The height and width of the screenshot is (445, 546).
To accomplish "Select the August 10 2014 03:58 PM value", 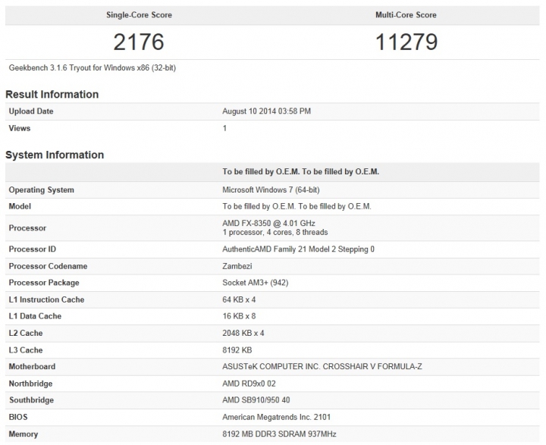I will (x=266, y=111).
